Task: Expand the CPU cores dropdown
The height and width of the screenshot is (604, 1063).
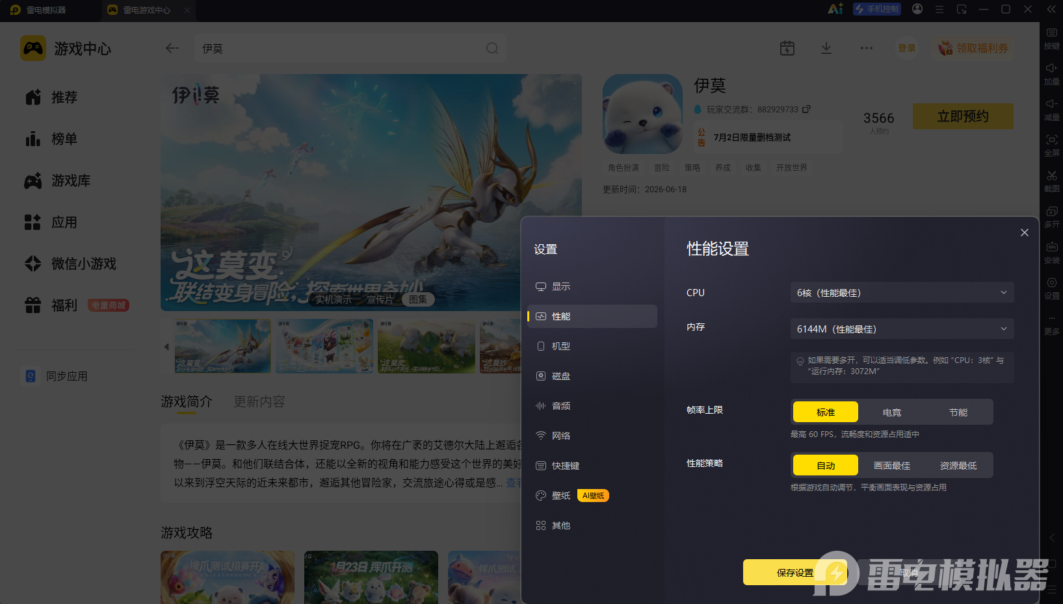Action: point(902,292)
